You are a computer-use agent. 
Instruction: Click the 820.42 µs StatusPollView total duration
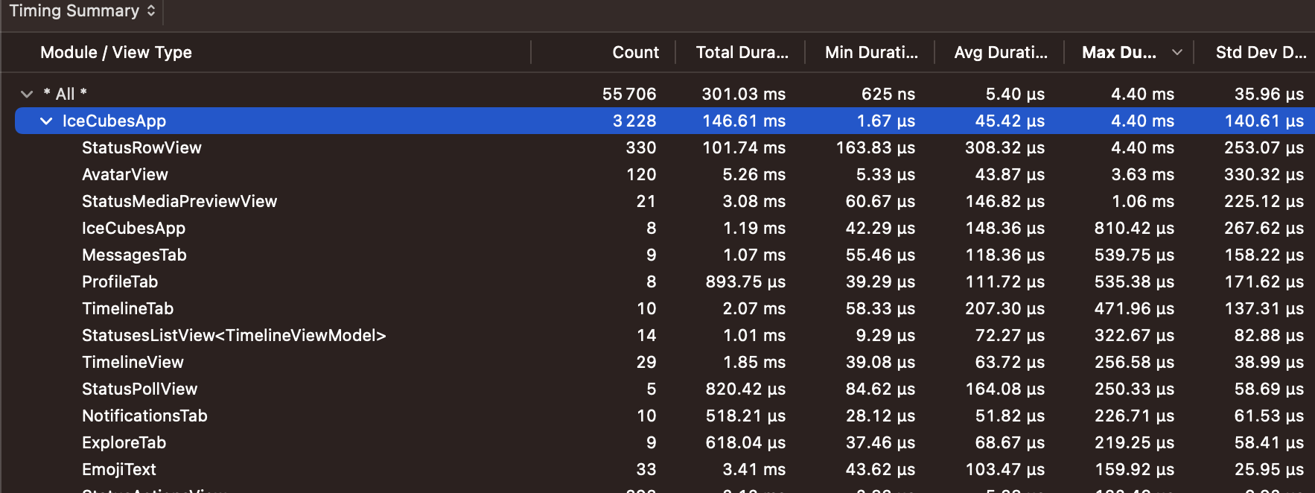click(x=745, y=389)
